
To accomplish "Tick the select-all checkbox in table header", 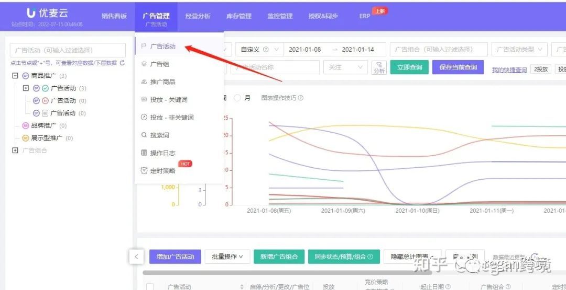I will point(150,287).
